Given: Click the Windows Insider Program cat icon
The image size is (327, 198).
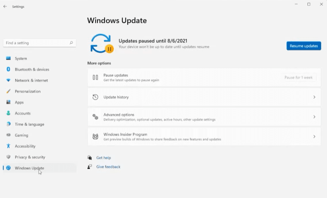Looking at the screenshot, I should click(95, 136).
